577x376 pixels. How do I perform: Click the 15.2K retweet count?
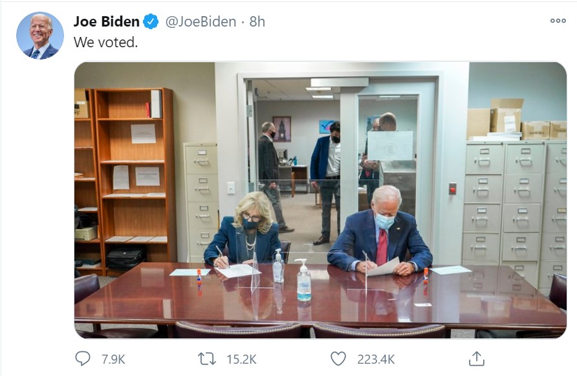coord(243,359)
